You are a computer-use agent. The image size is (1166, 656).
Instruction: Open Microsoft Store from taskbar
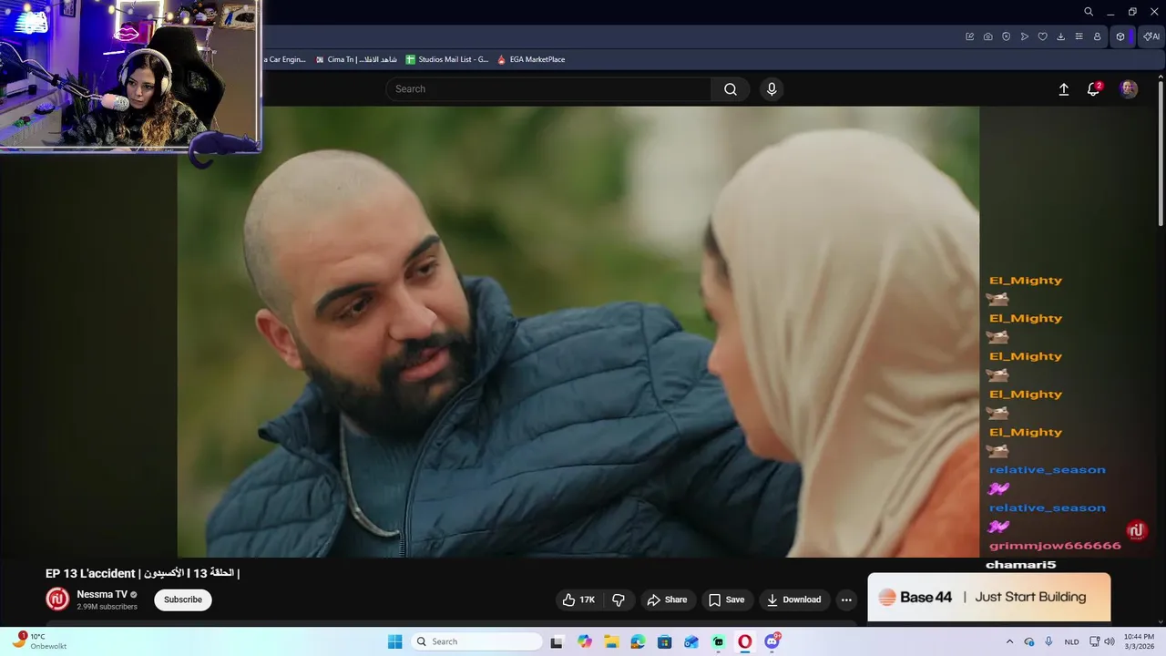point(665,641)
